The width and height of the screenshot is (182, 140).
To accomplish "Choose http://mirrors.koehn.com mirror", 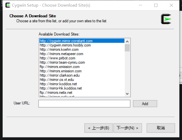I will pyautogui.click(x=82, y=50).
